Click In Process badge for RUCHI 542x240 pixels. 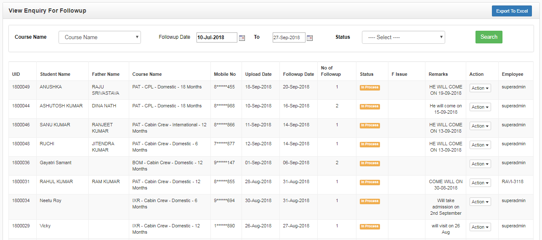[370, 144]
